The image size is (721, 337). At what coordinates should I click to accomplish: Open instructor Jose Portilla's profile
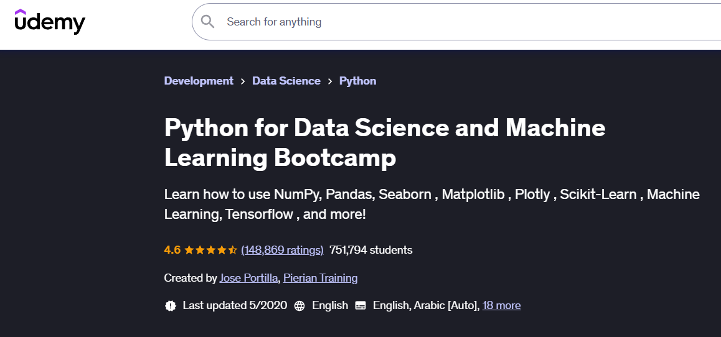(x=249, y=278)
